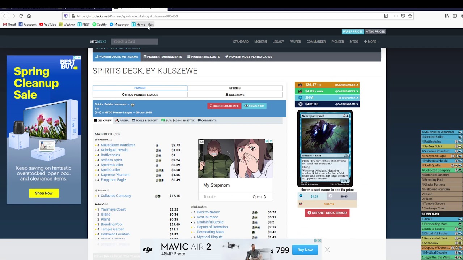Open Legacy format menu
This screenshot has width=463, height=260.
click(x=278, y=42)
